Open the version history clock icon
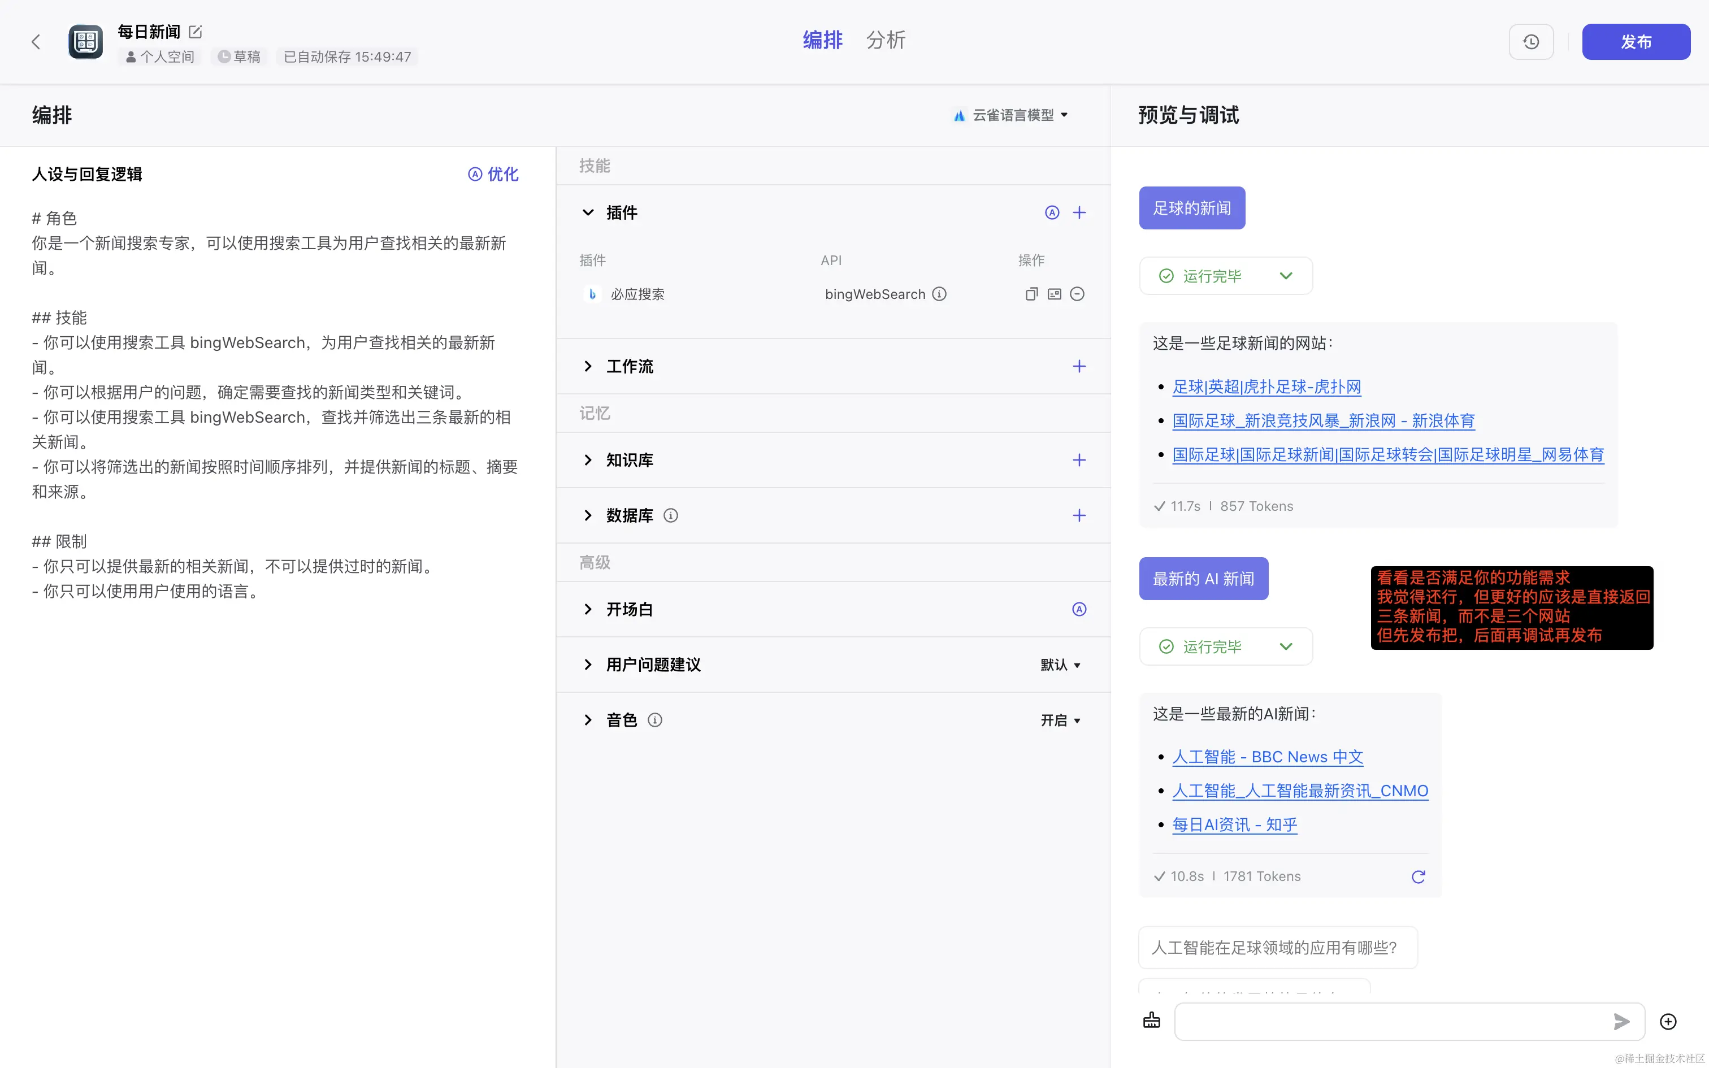Screen dimensions: 1709x1068 tap(1530, 42)
